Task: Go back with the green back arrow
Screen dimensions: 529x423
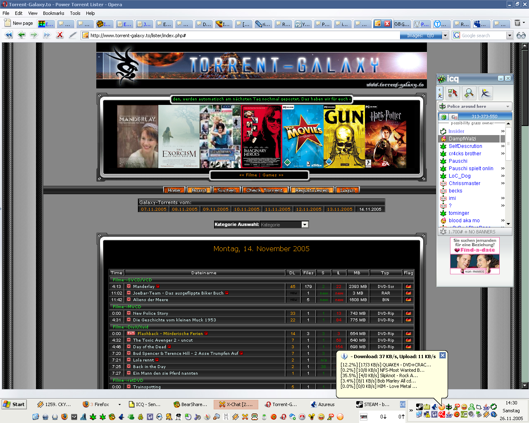Action: [x=21, y=35]
